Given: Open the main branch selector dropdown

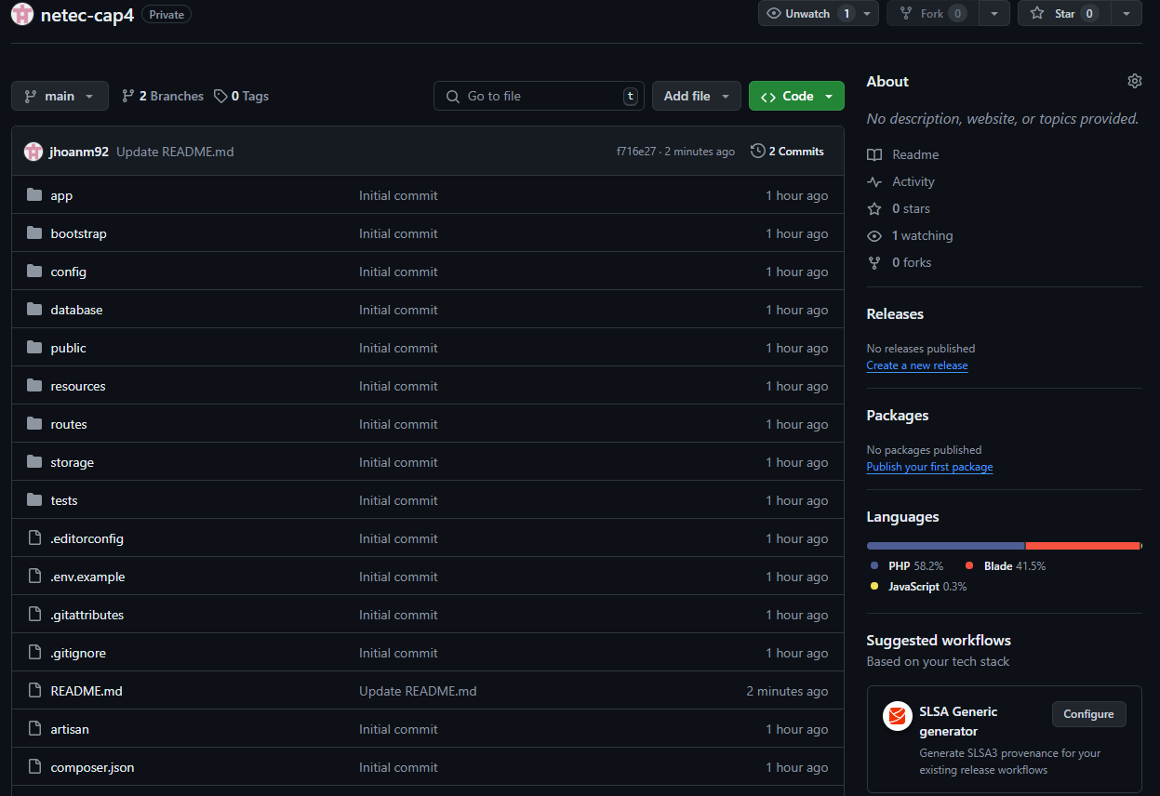Looking at the screenshot, I should (60, 96).
